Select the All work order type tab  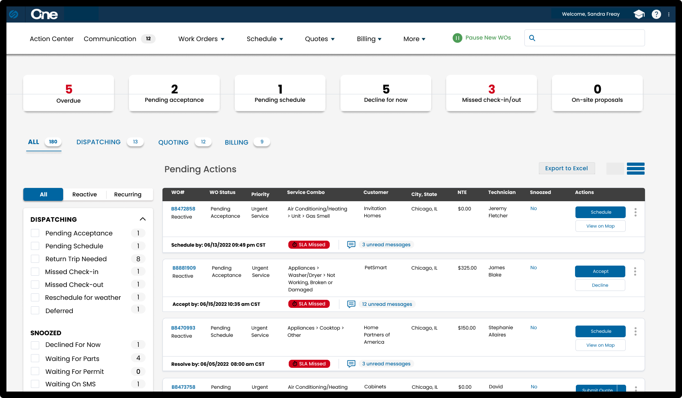click(x=43, y=194)
